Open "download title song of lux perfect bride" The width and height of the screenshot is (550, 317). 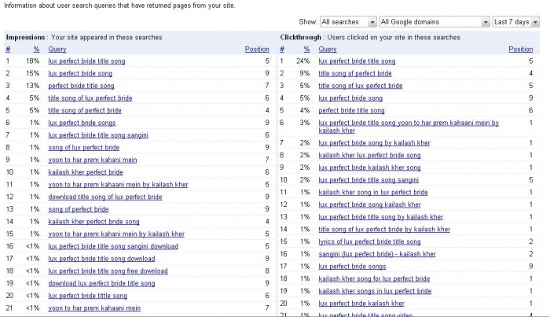(105, 197)
